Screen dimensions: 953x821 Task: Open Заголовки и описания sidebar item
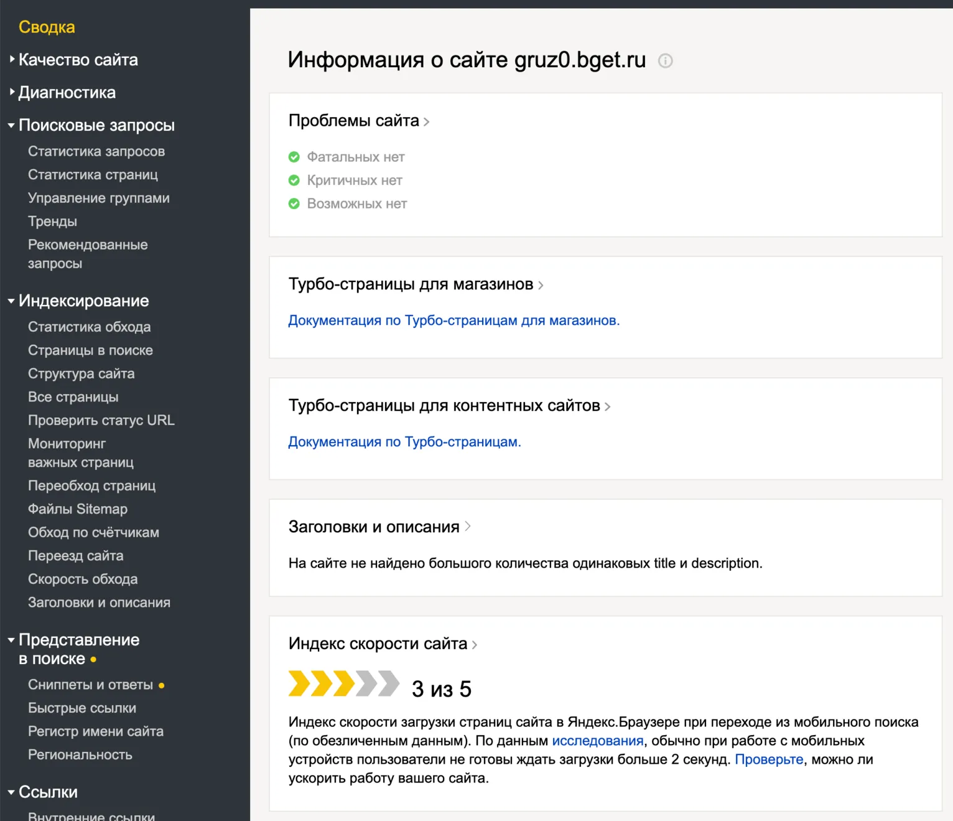[x=100, y=603]
